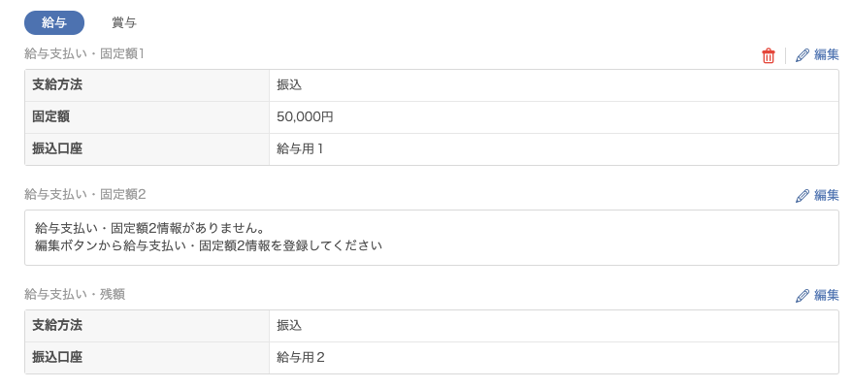The image size is (852, 389).
Task: Click 振込 value in the 固定額1 table
Action: [x=289, y=85]
